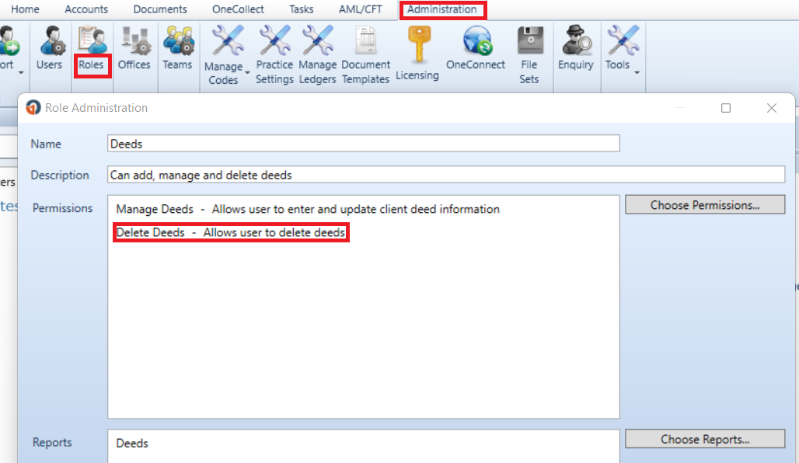Click the Role Administration window logo icon
This screenshot has width=799, height=463.
tap(33, 107)
